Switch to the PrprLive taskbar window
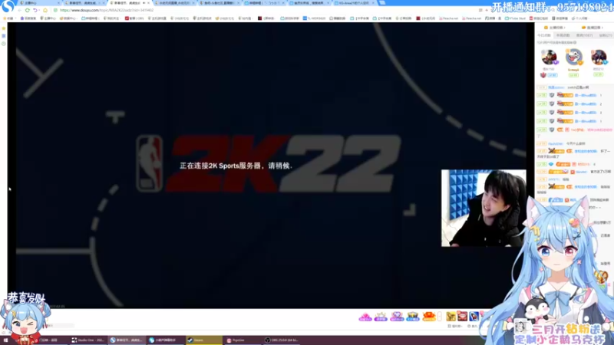This screenshot has height=345, width=614. [243, 340]
